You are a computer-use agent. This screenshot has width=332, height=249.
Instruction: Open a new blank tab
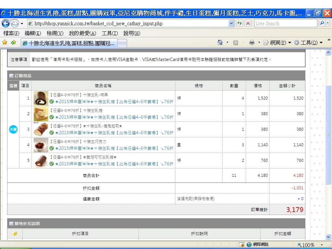pyautogui.click(x=122, y=44)
